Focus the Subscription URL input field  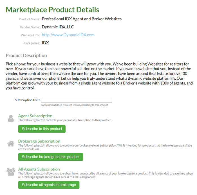(x=77, y=100)
